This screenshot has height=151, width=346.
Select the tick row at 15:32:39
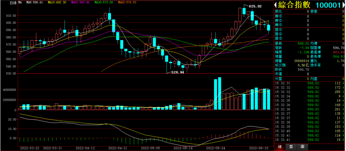pos(309,127)
